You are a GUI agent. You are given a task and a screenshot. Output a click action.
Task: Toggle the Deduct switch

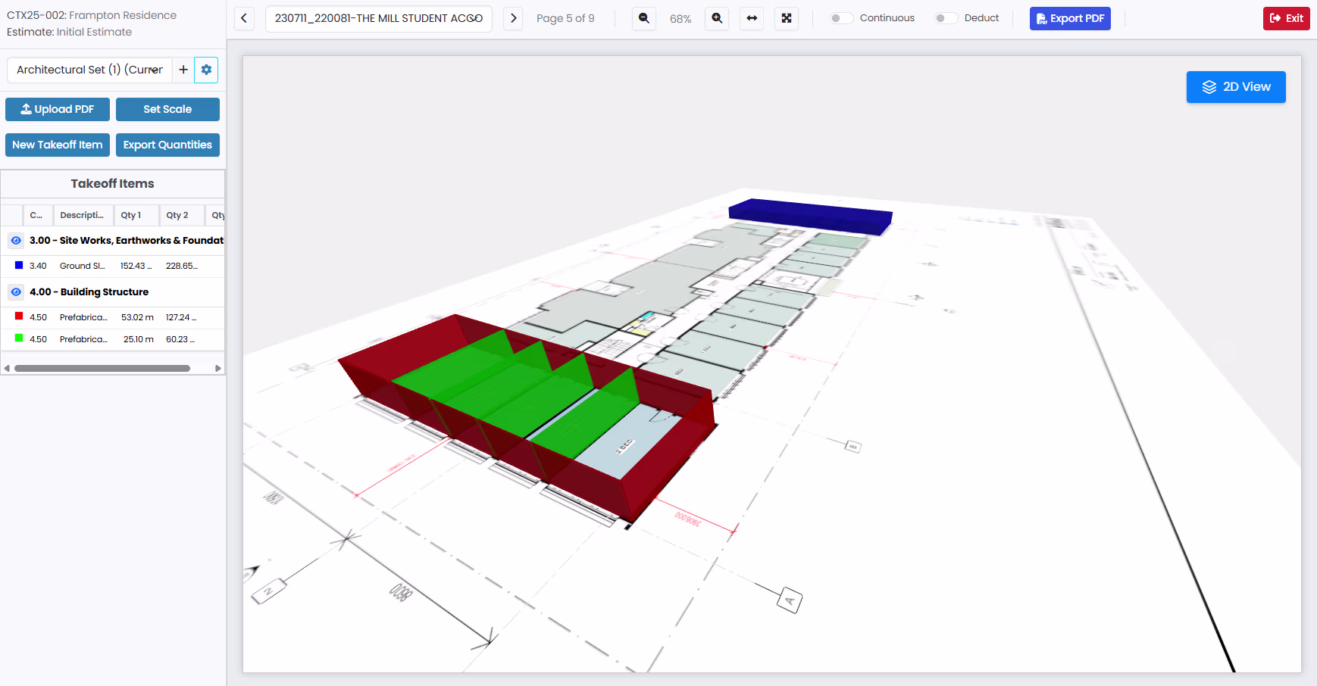coord(946,18)
